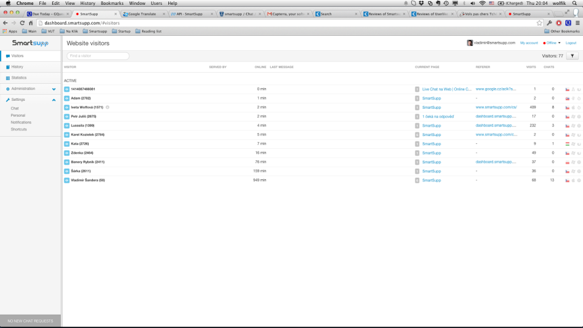Screen dimensions: 583x328
Task: Click the Smartsupp logo
Action: [30, 43]
